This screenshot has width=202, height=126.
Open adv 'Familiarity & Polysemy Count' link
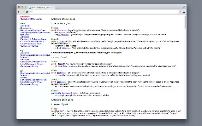(33, 80)
